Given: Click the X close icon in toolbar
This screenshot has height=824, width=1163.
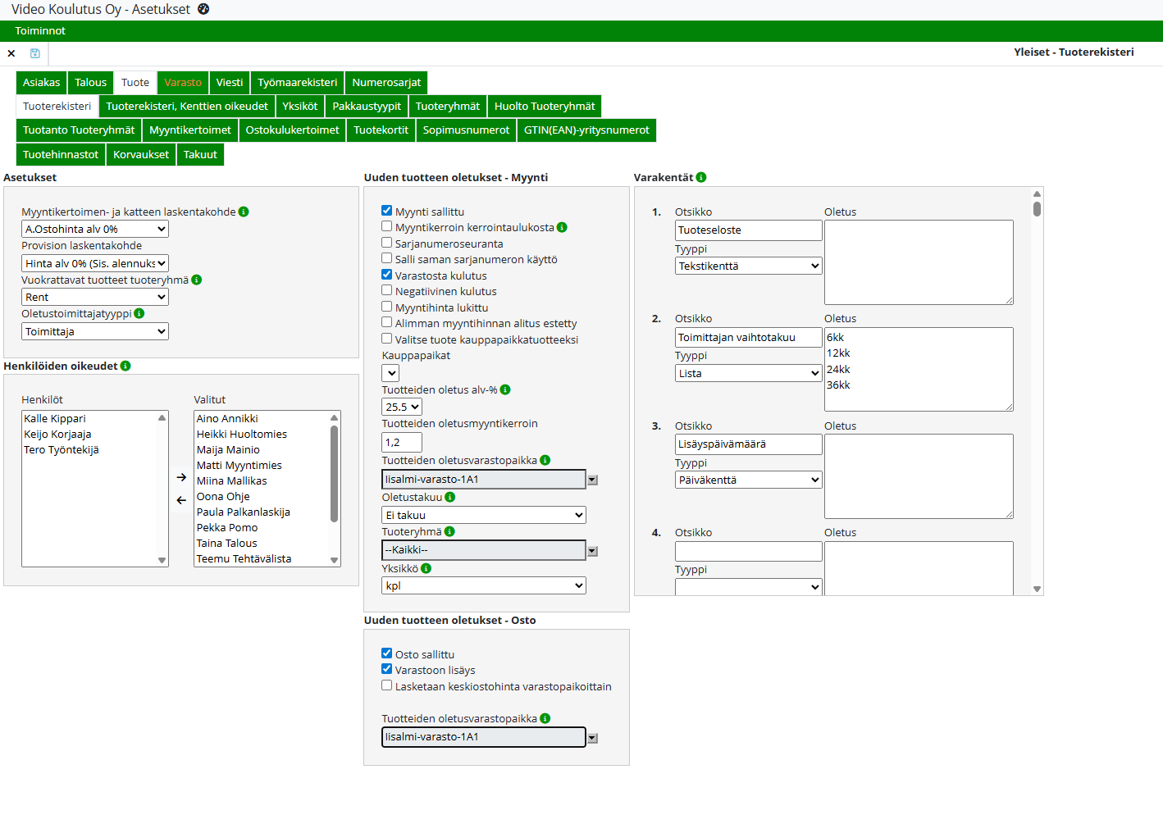Looking at the screenshot, I should pos(11,53).
